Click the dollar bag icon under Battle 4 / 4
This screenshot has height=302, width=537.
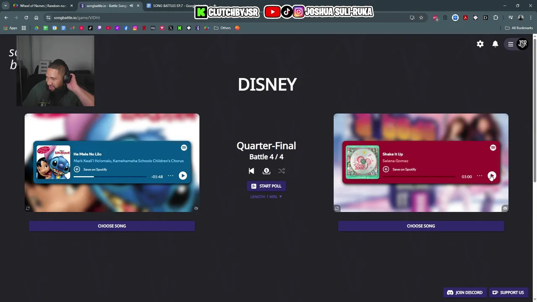266,171
